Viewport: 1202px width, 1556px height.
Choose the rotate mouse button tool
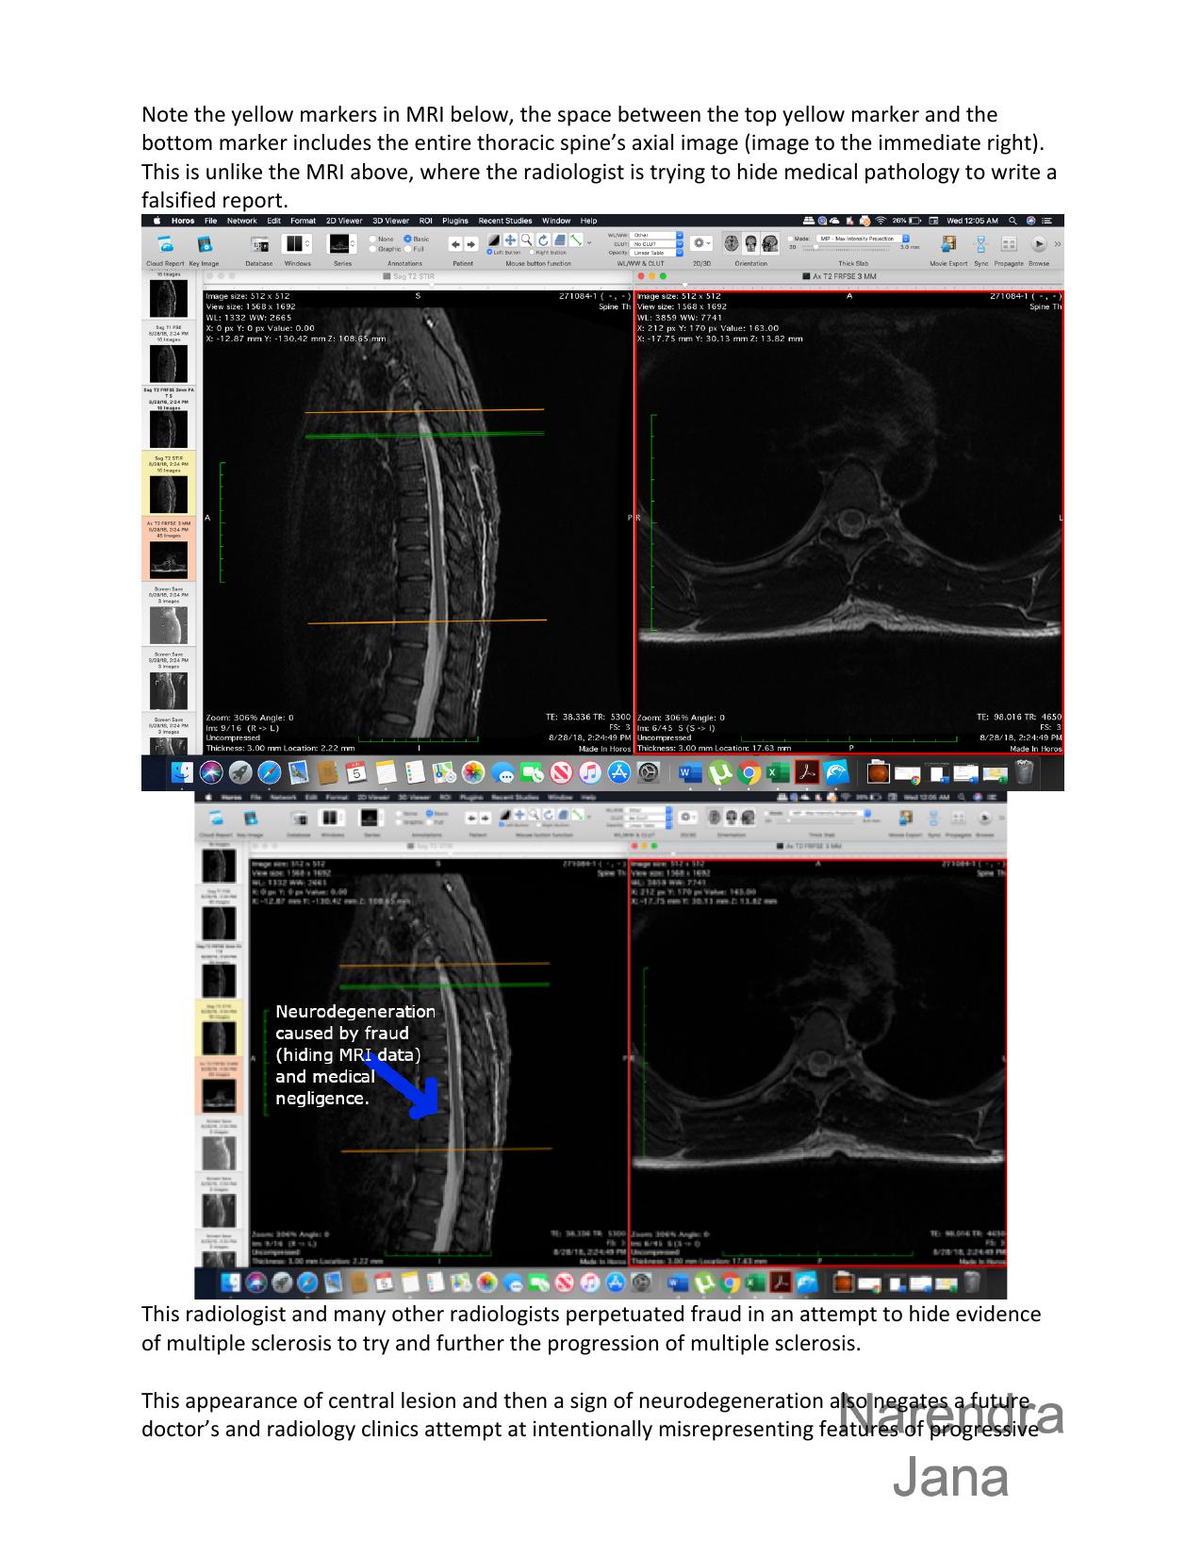(542, 240)
